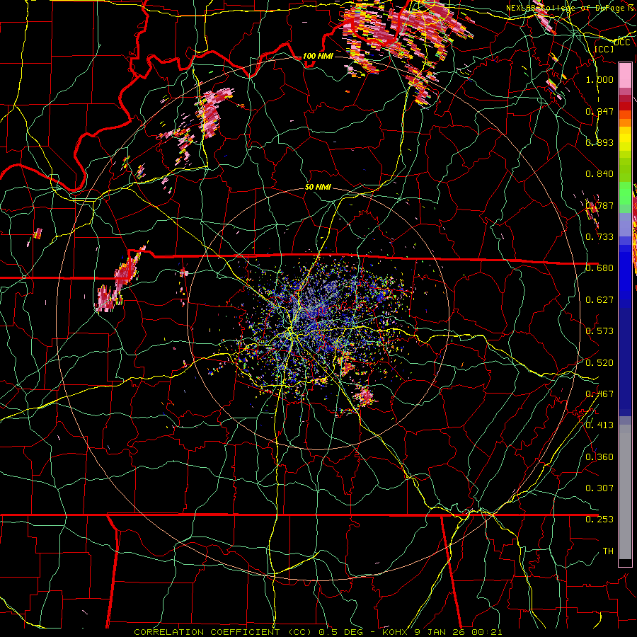
Task: Click the 9 JAN 26 00:21 timestamp
Action: point(458,632)
